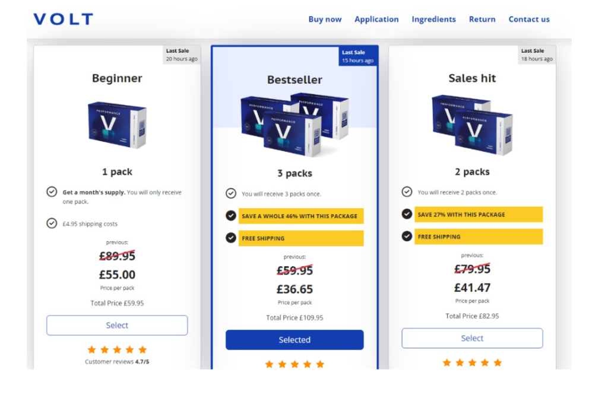Image resolution: width=589 pixels, height=395 pixels.
Task: Click the month's supply checkmark icon
Action: coord(52,192)
